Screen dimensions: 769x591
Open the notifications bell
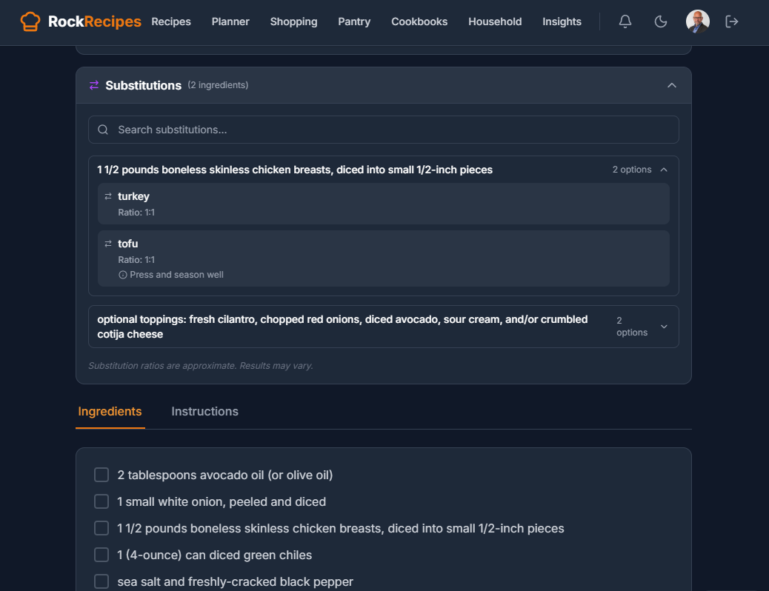[625, 21]
